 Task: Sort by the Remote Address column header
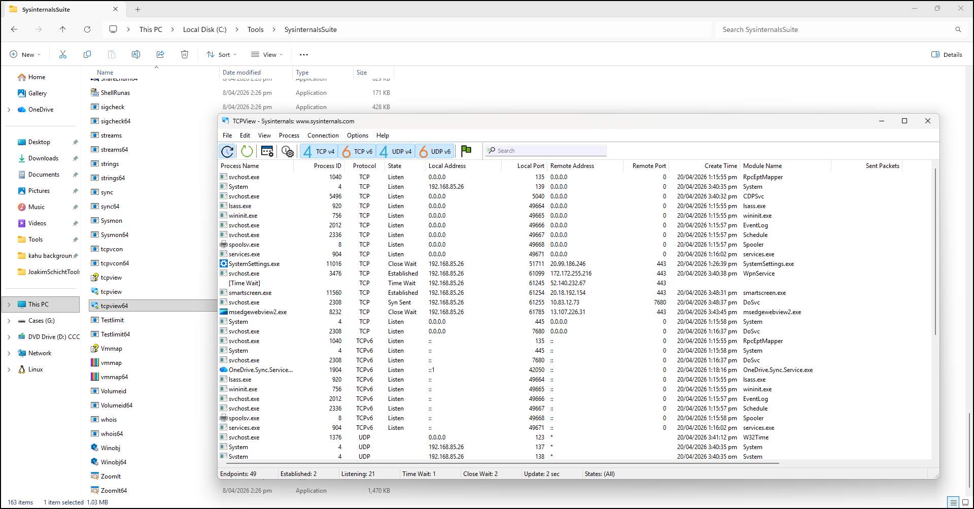pyautogui.click(x=585, y=166)
